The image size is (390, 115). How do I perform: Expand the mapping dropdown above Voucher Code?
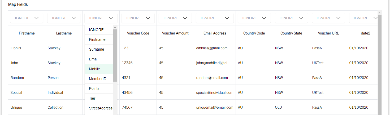138,18
